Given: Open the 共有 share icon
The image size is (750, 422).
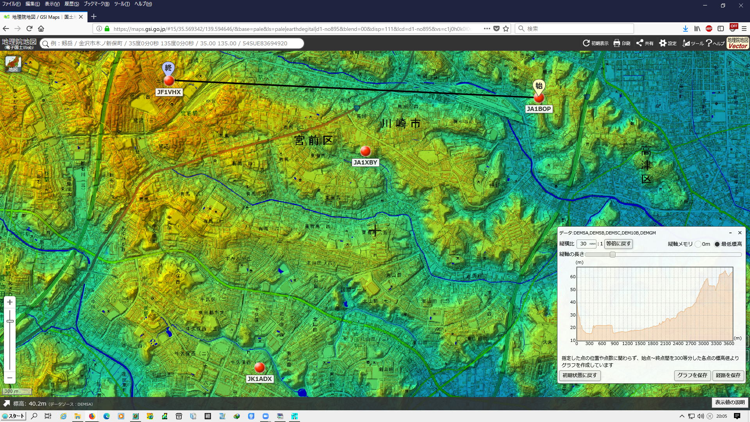Looking at the screenshot, I should pos(645,43).
